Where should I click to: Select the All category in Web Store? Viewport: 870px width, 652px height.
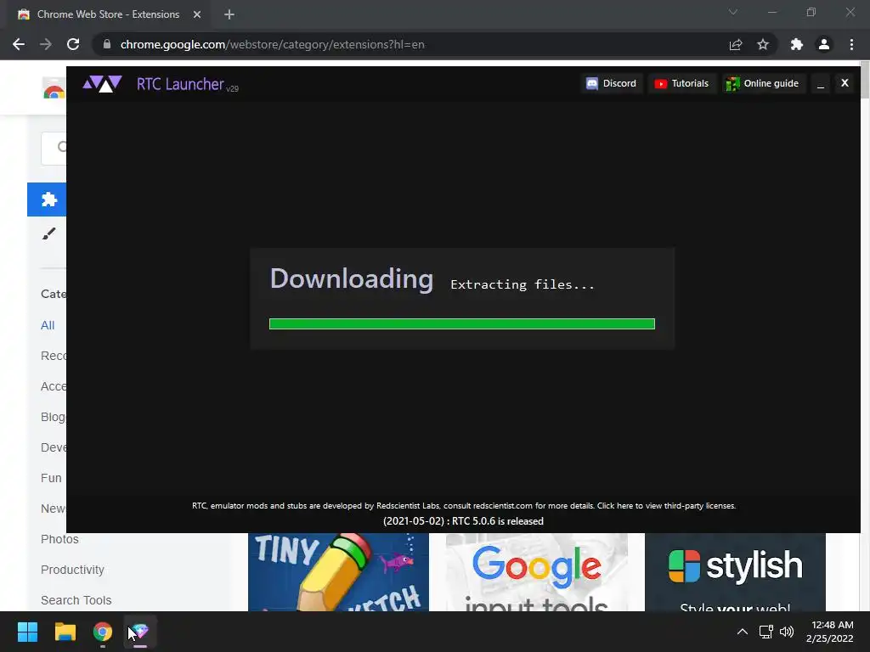click(48, 325)
